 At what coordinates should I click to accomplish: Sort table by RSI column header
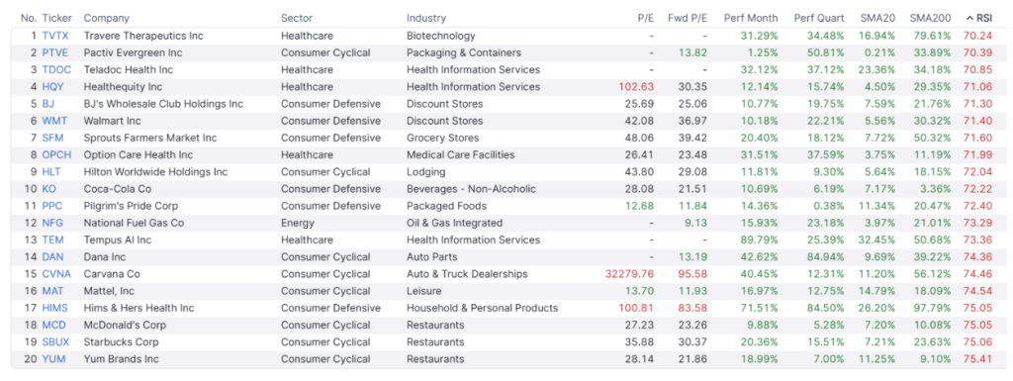tap(978, 18)
